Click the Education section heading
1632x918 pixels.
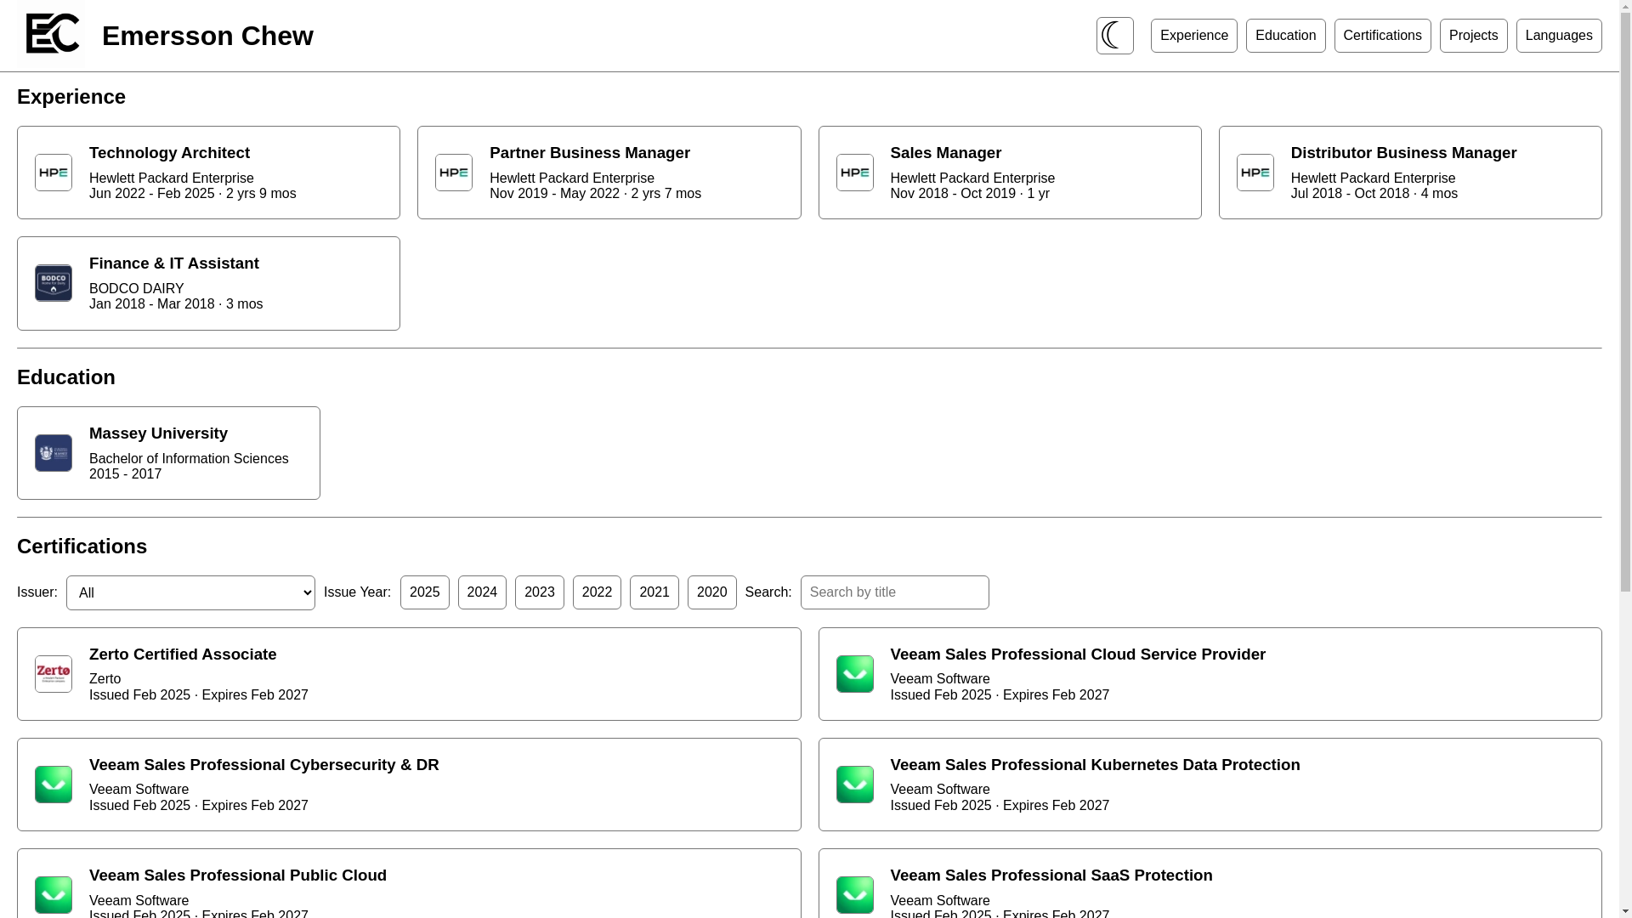pos(66,377)
